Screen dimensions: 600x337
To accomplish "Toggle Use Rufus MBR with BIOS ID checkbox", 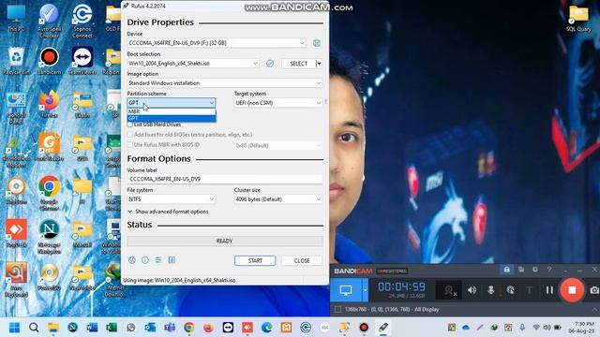I will point(130,145).
